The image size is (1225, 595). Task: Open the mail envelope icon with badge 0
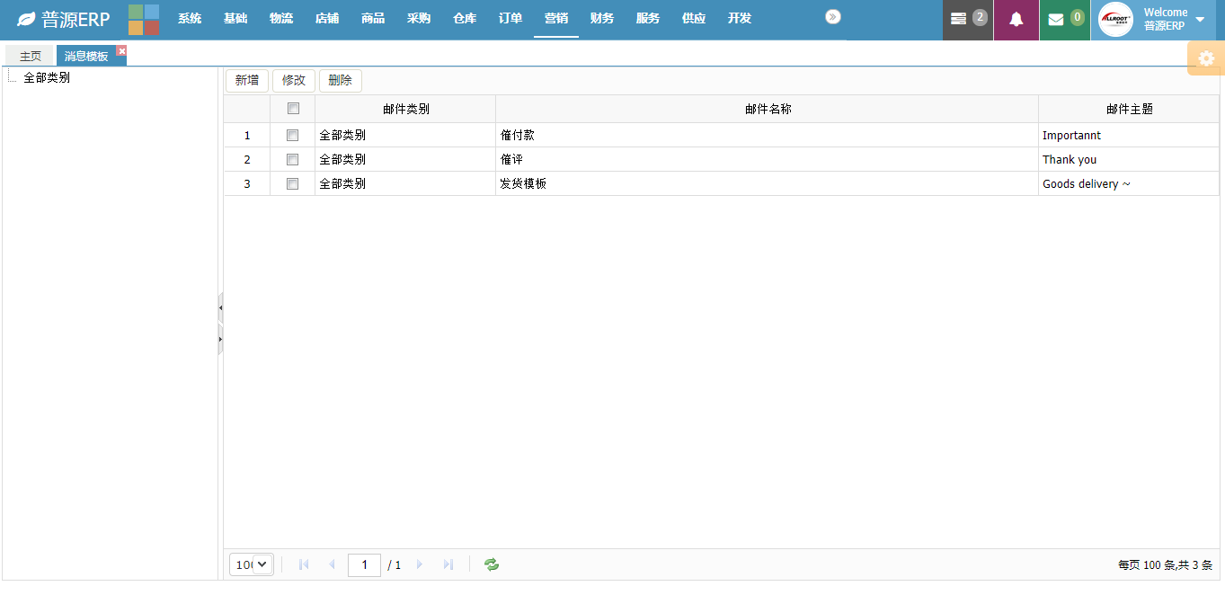pyautogui.click(x=1065, y=20)
